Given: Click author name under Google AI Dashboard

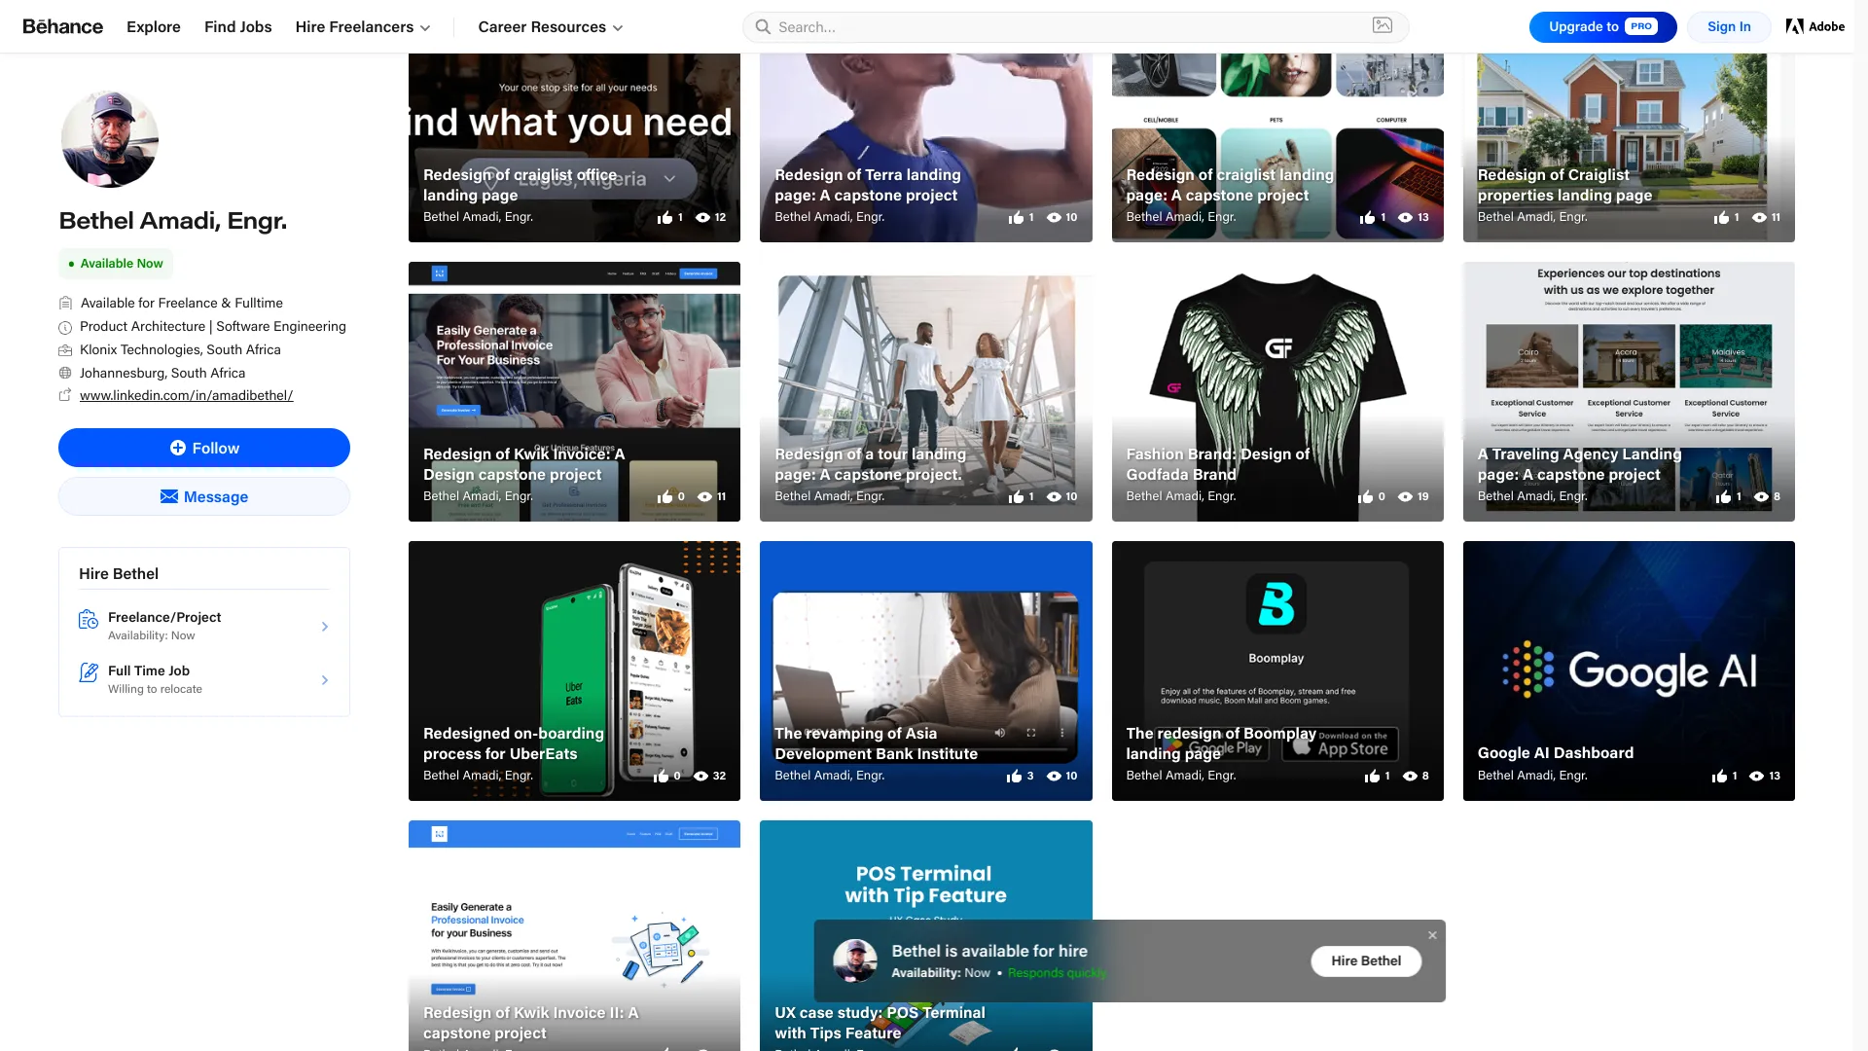Looking at the screenshot, I should [1532, 776].
